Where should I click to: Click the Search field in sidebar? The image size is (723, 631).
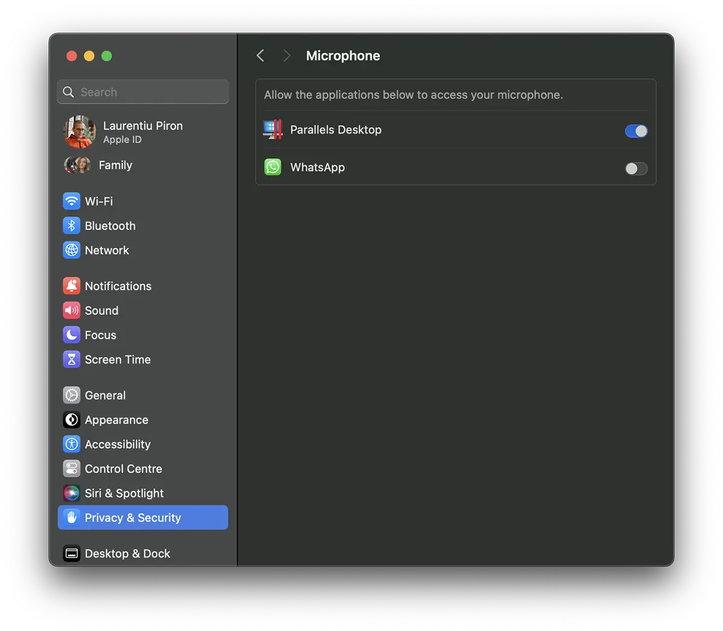point(143,92)
